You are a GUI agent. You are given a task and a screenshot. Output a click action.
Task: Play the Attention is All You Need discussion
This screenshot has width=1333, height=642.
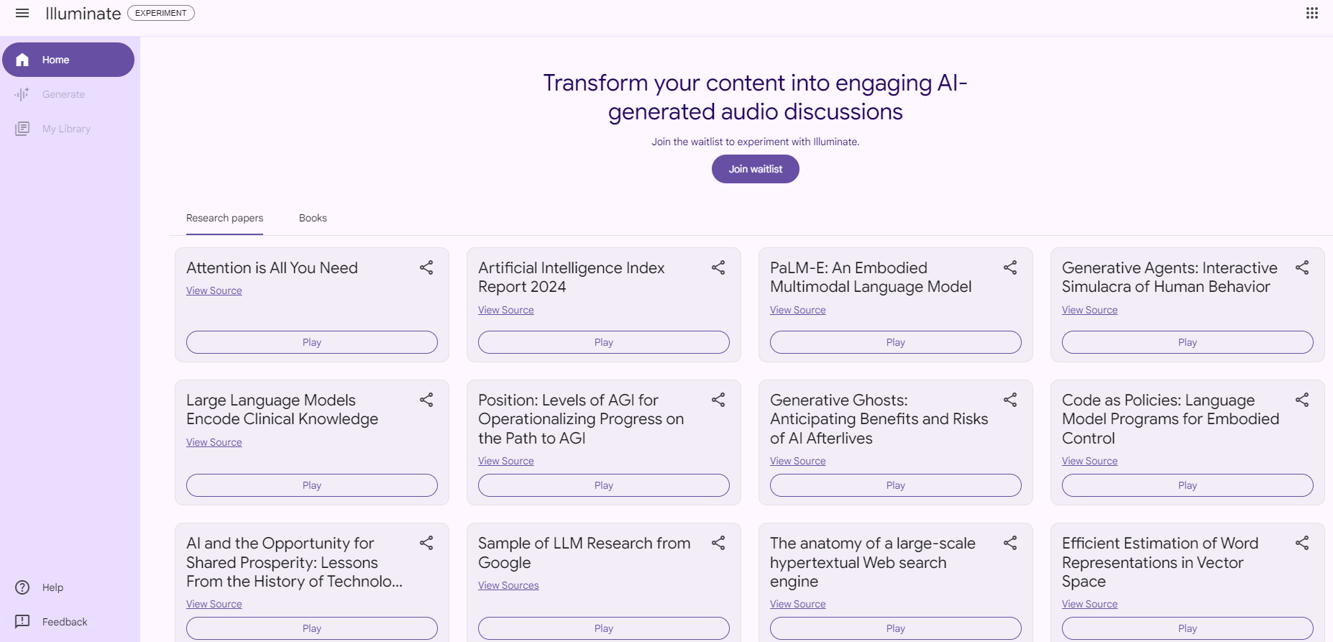pos(312,342)
